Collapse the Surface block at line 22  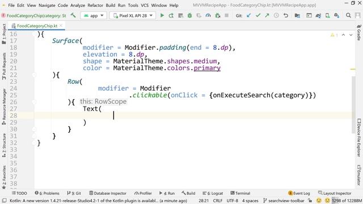click(x=34, y=75)
